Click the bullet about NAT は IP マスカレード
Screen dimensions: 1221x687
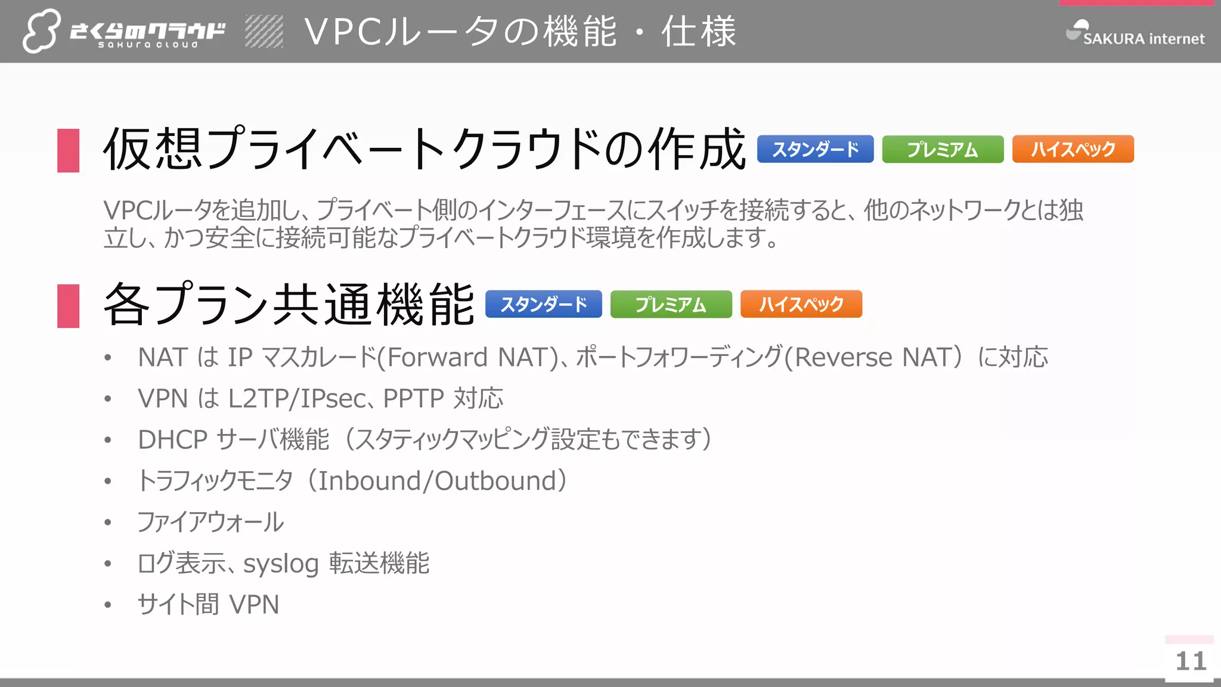pyautogui.click(x=593, y=357)
